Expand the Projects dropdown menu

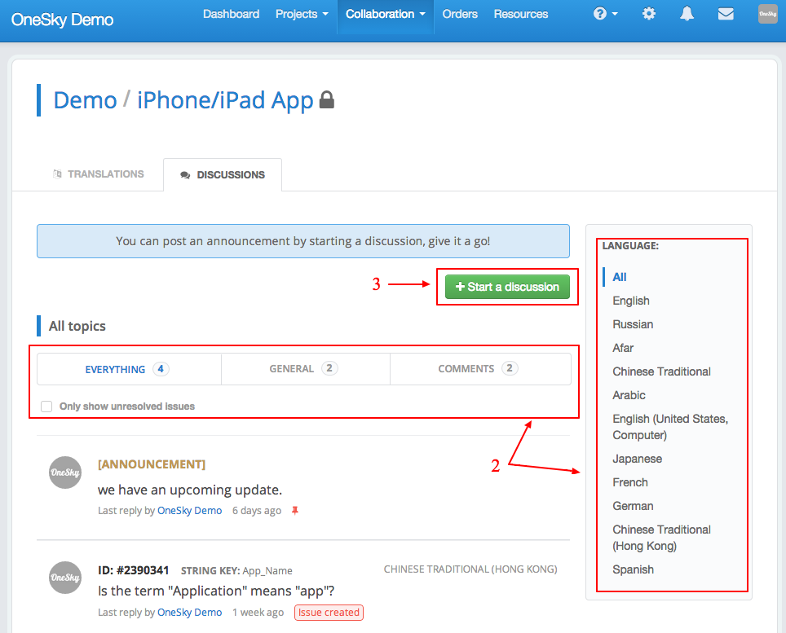pos(302,14)
